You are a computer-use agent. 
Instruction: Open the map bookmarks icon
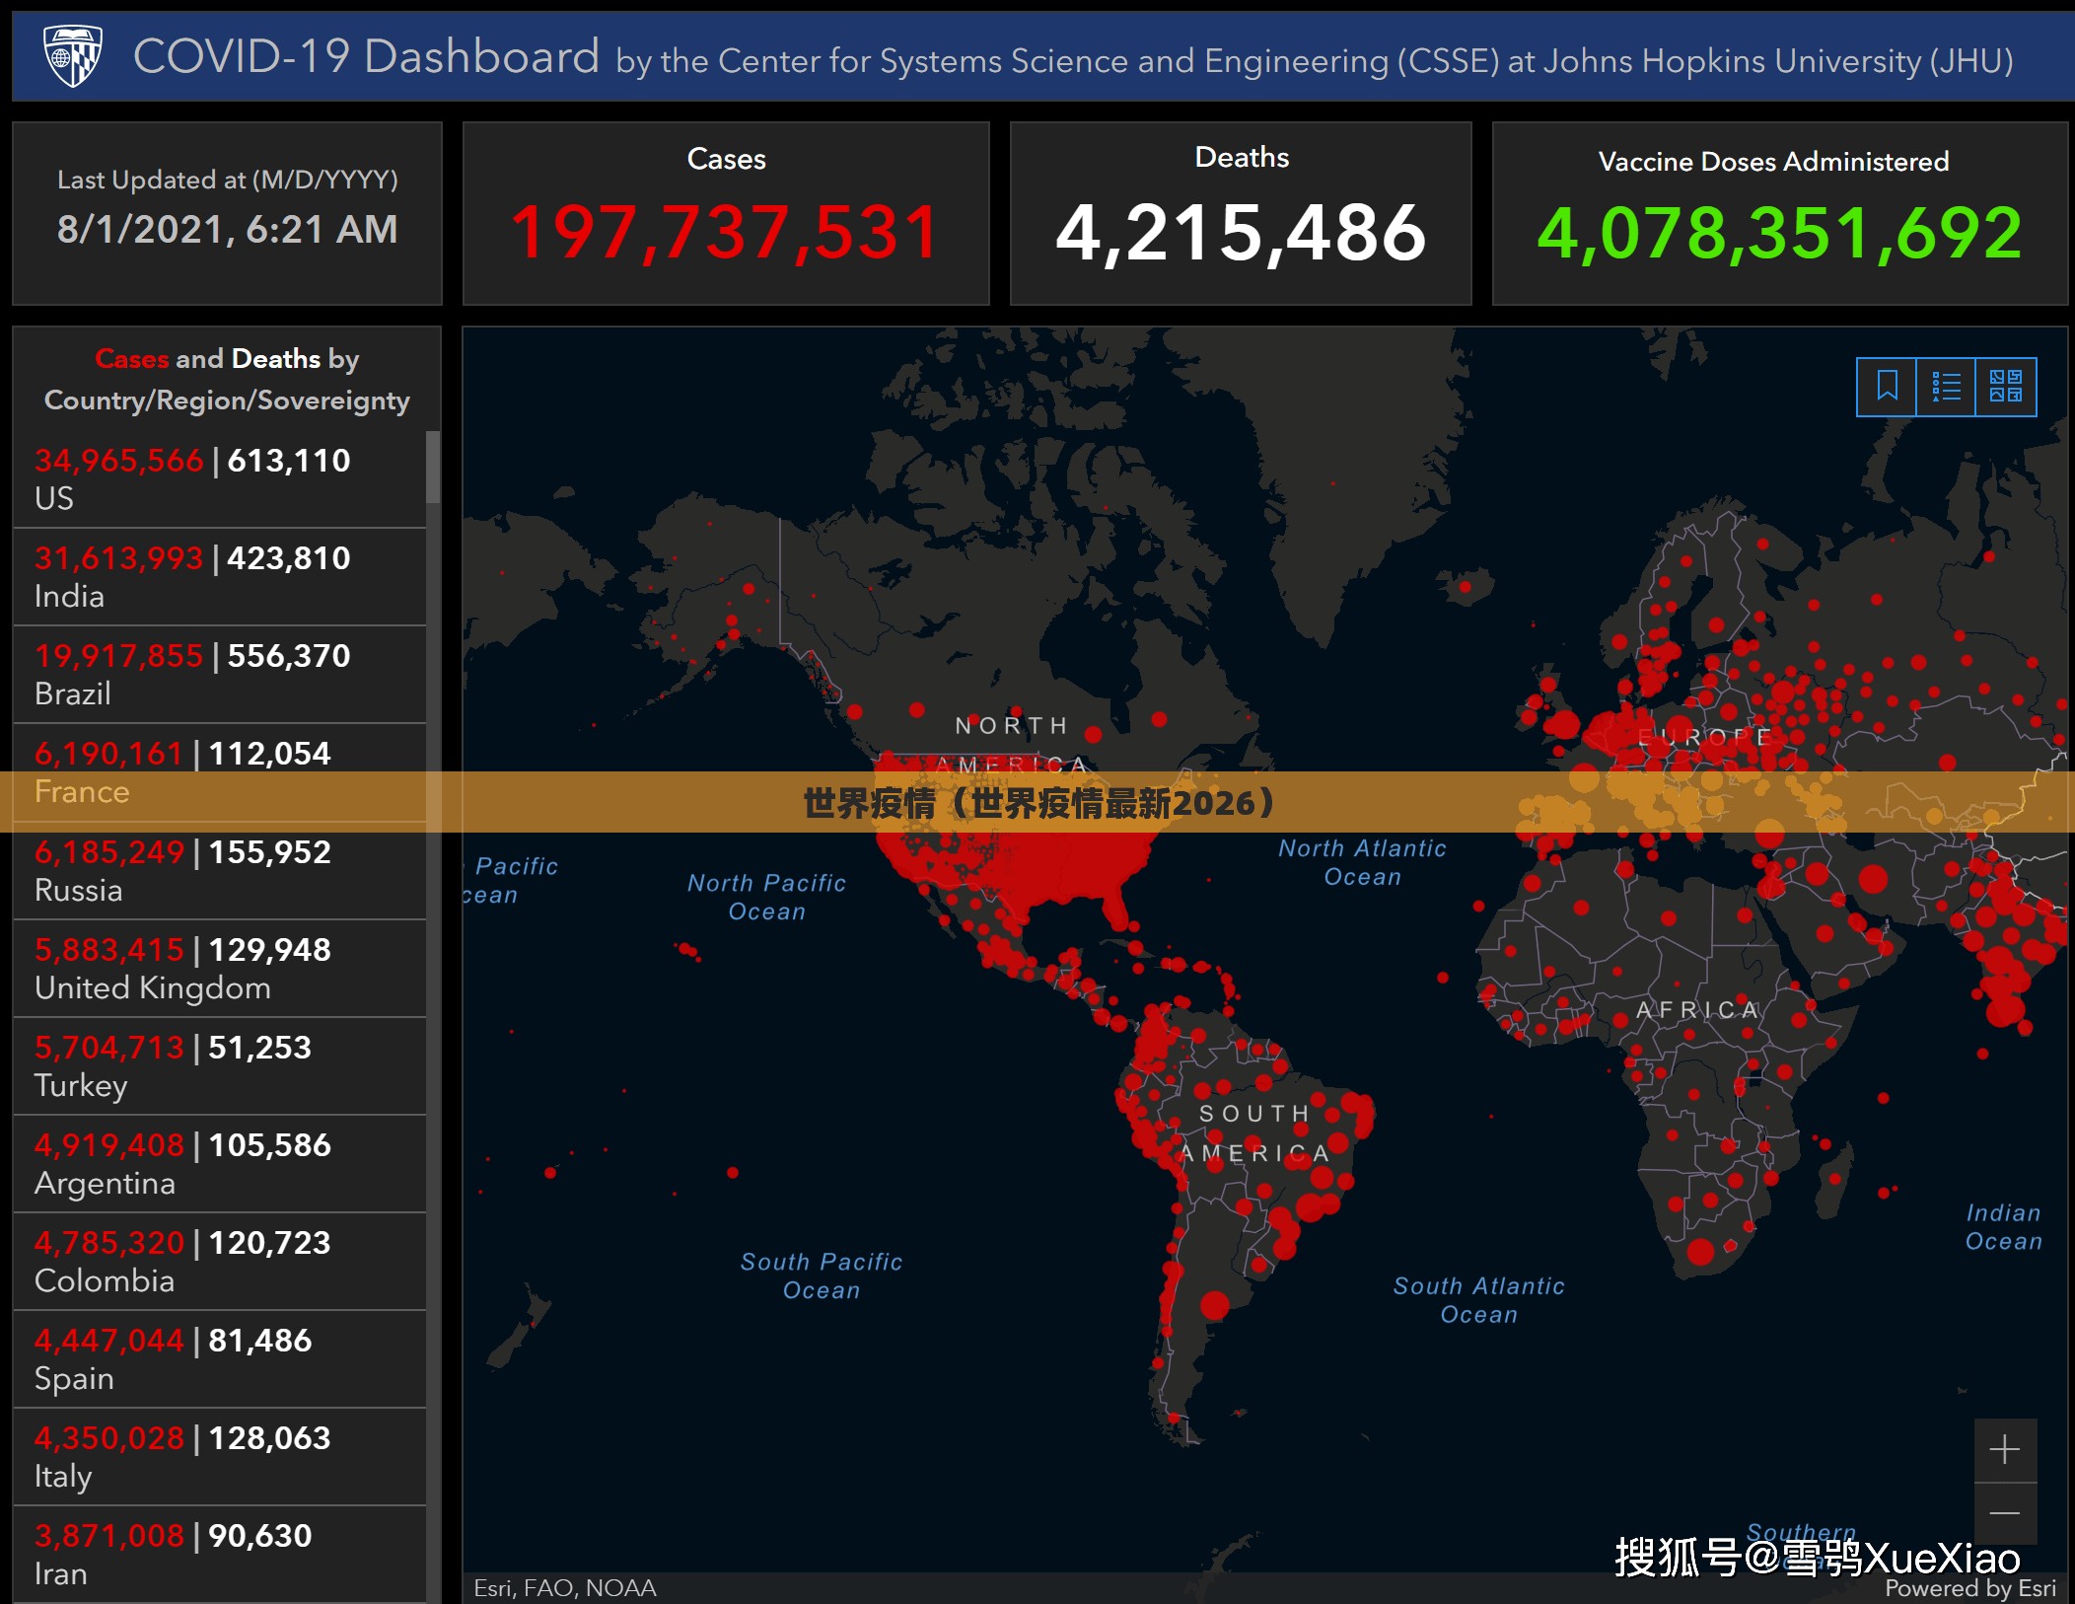point(1886,386)
